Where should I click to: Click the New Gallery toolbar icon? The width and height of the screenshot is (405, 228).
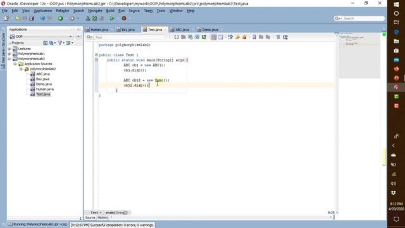point(6,18)
